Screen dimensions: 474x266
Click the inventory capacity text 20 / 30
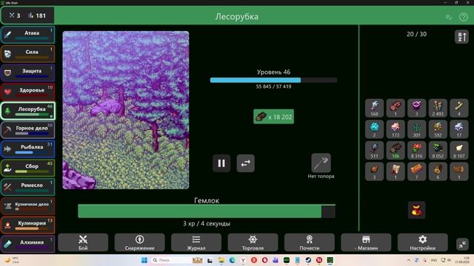416,34
